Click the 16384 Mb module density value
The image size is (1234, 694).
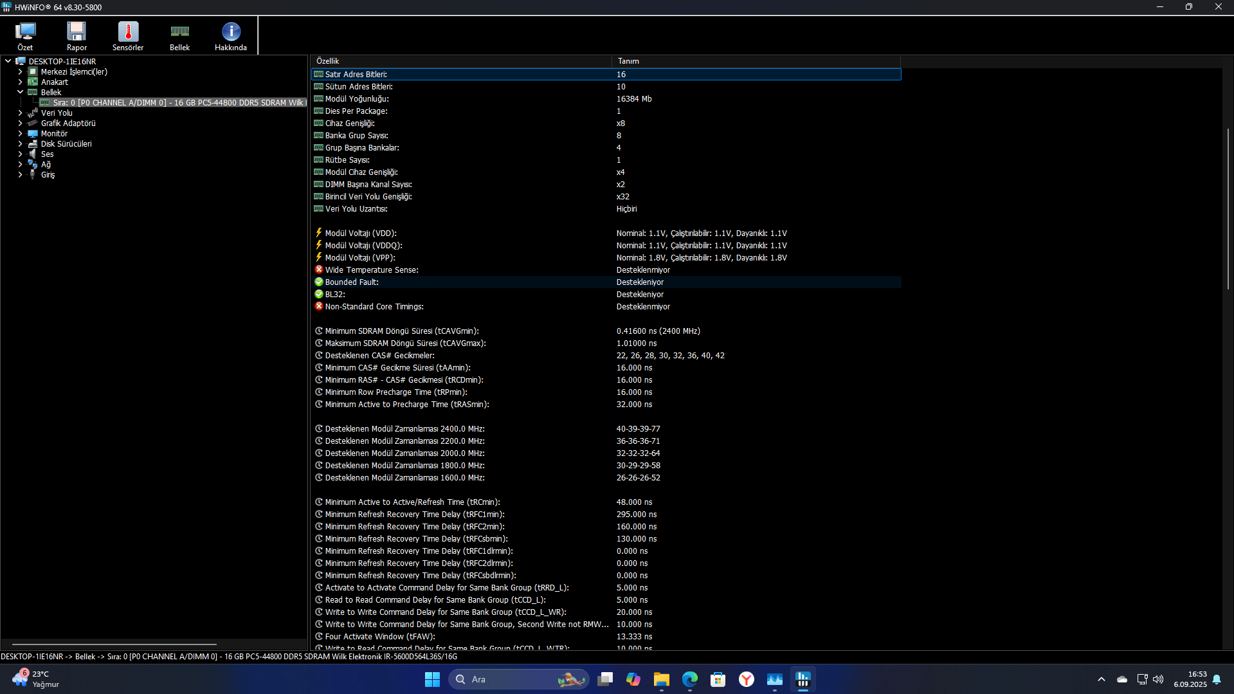(634, 98)
